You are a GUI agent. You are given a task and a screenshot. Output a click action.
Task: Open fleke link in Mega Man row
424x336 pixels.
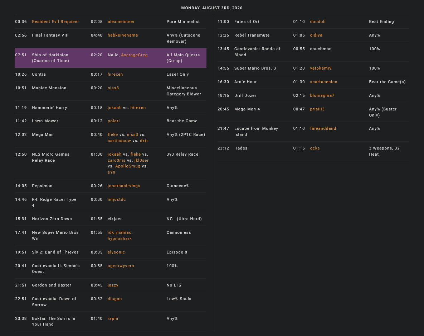(113, 135)
